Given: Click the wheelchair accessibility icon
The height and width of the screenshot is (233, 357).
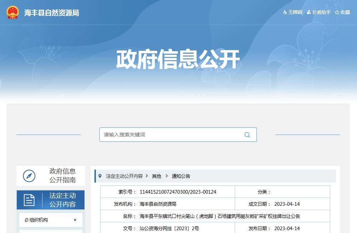Looking at the screenshot, I should click(285, 13).
